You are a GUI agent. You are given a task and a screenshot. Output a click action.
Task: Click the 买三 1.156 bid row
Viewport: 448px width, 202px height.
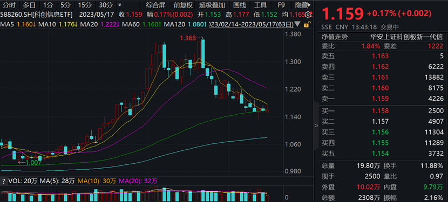click(383, 132)
